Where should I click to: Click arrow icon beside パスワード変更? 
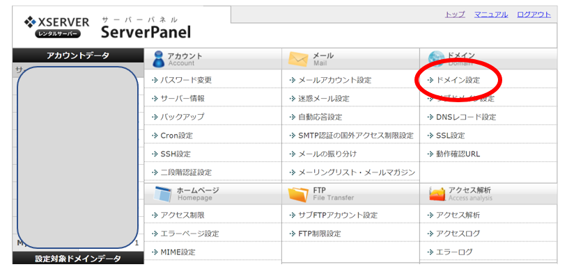155,80
